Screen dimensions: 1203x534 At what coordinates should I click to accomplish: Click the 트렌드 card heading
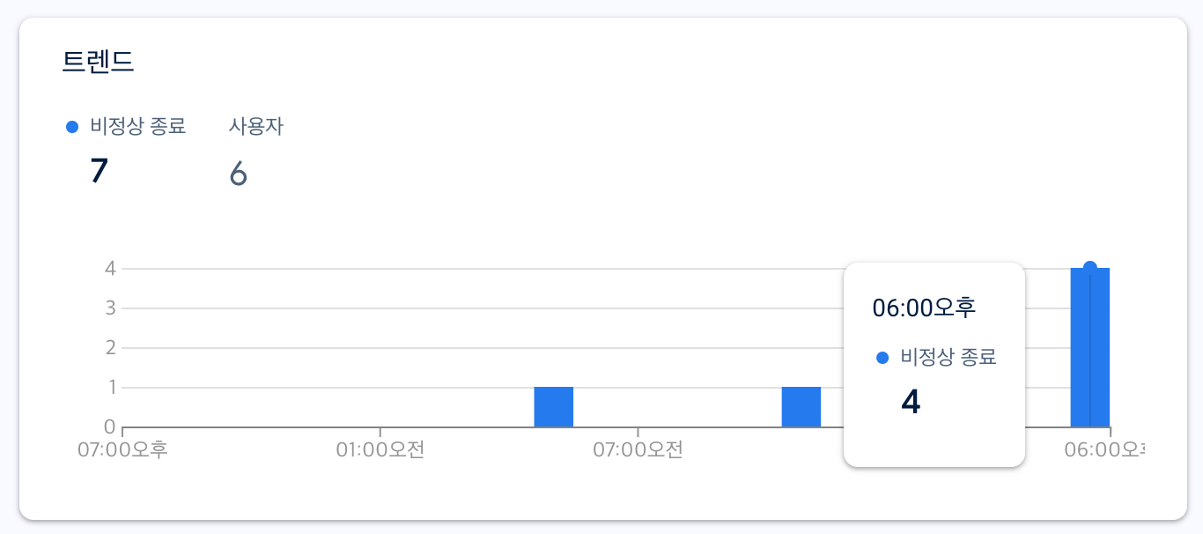click(x=98, y=62)
